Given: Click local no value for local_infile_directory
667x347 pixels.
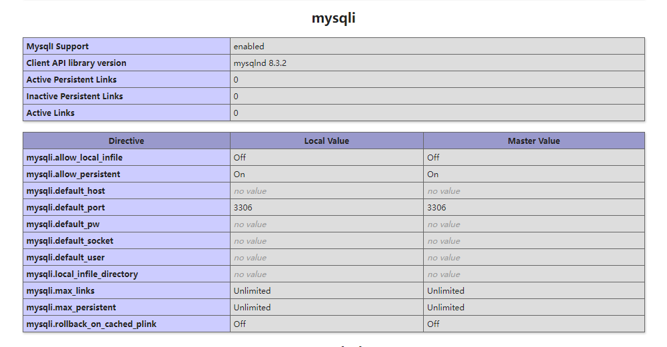Looking at the screenshot, I should [250, 274].
